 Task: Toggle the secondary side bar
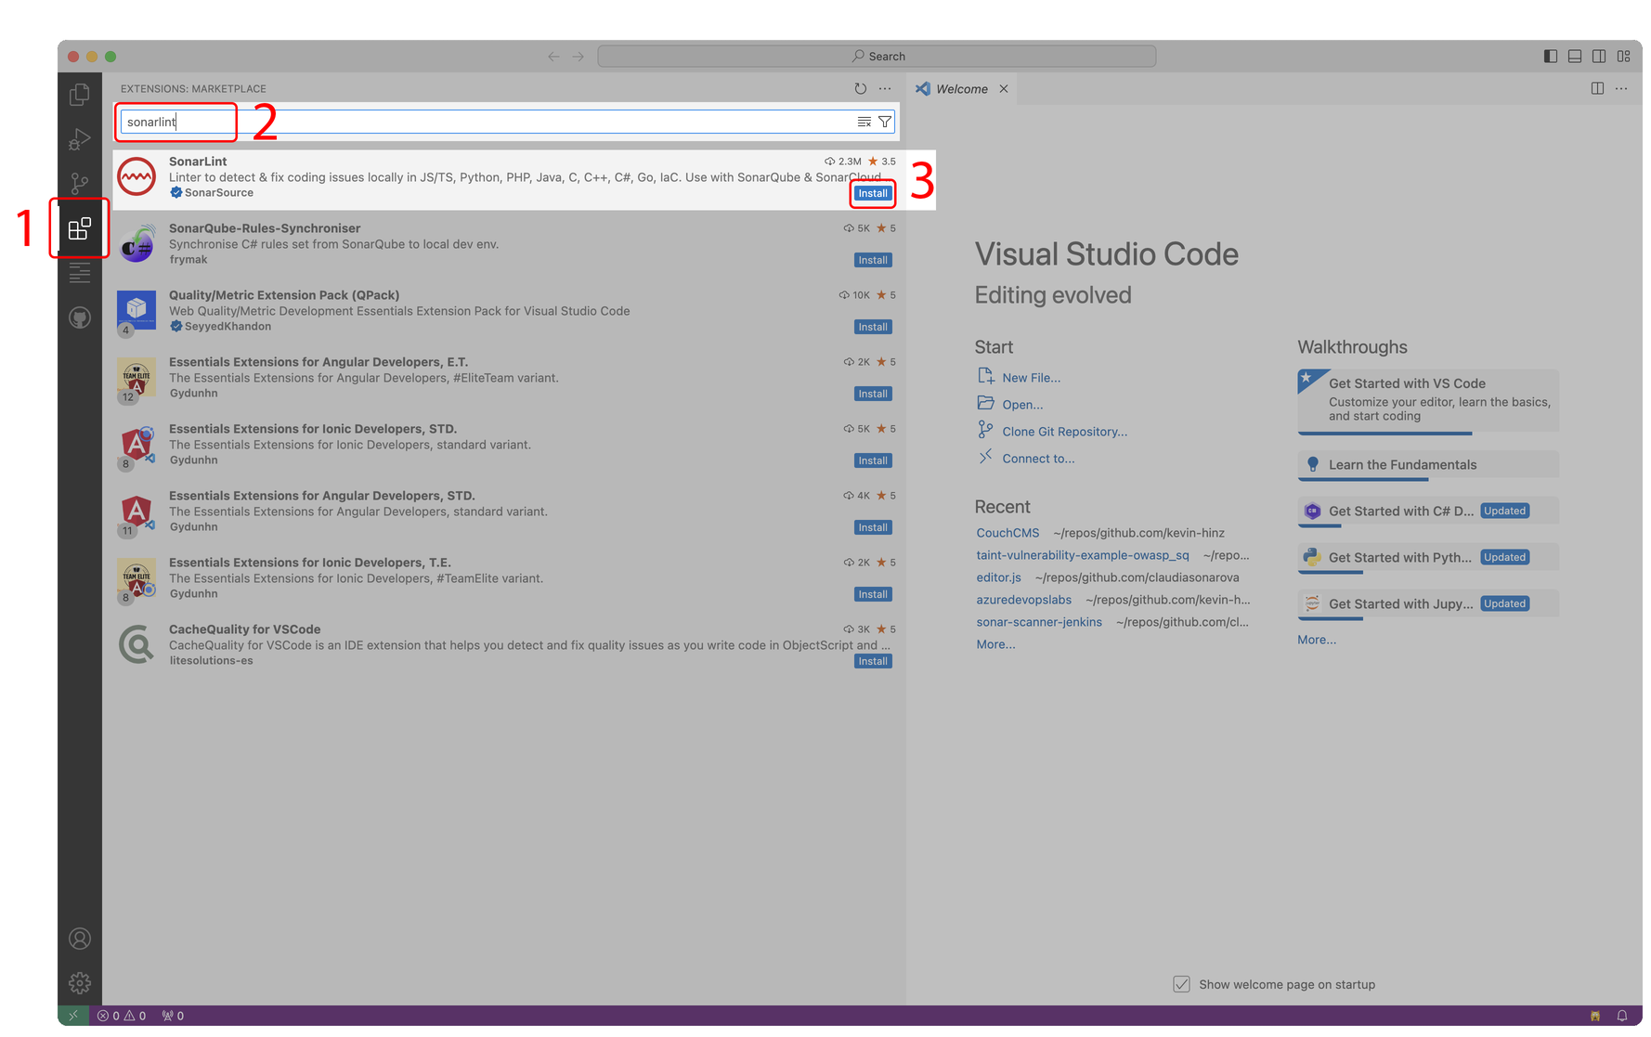[1599, 57]
